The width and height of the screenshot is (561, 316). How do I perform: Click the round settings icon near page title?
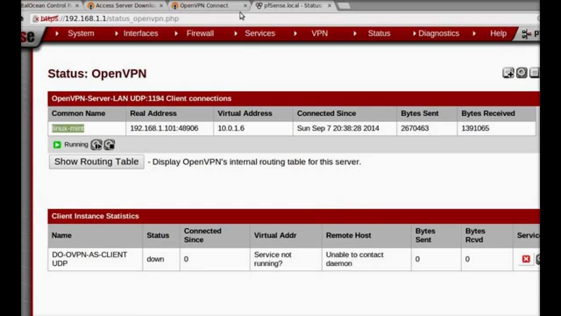pos(522,73)
